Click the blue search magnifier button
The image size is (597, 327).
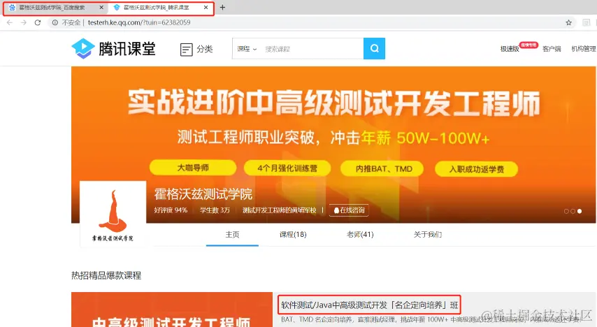374,49
